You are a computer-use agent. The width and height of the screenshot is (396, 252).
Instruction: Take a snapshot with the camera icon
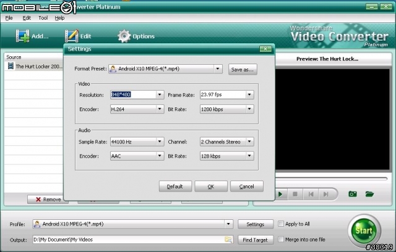353,194
